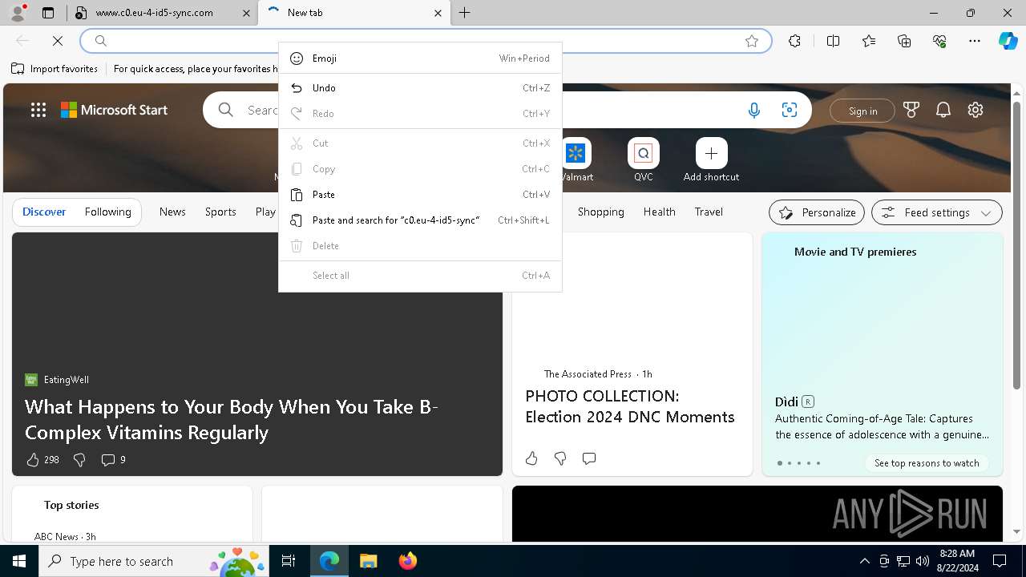This screenshot has width=1026, height=577.
Task: Click the Sign in button
Action: [862, 111]
